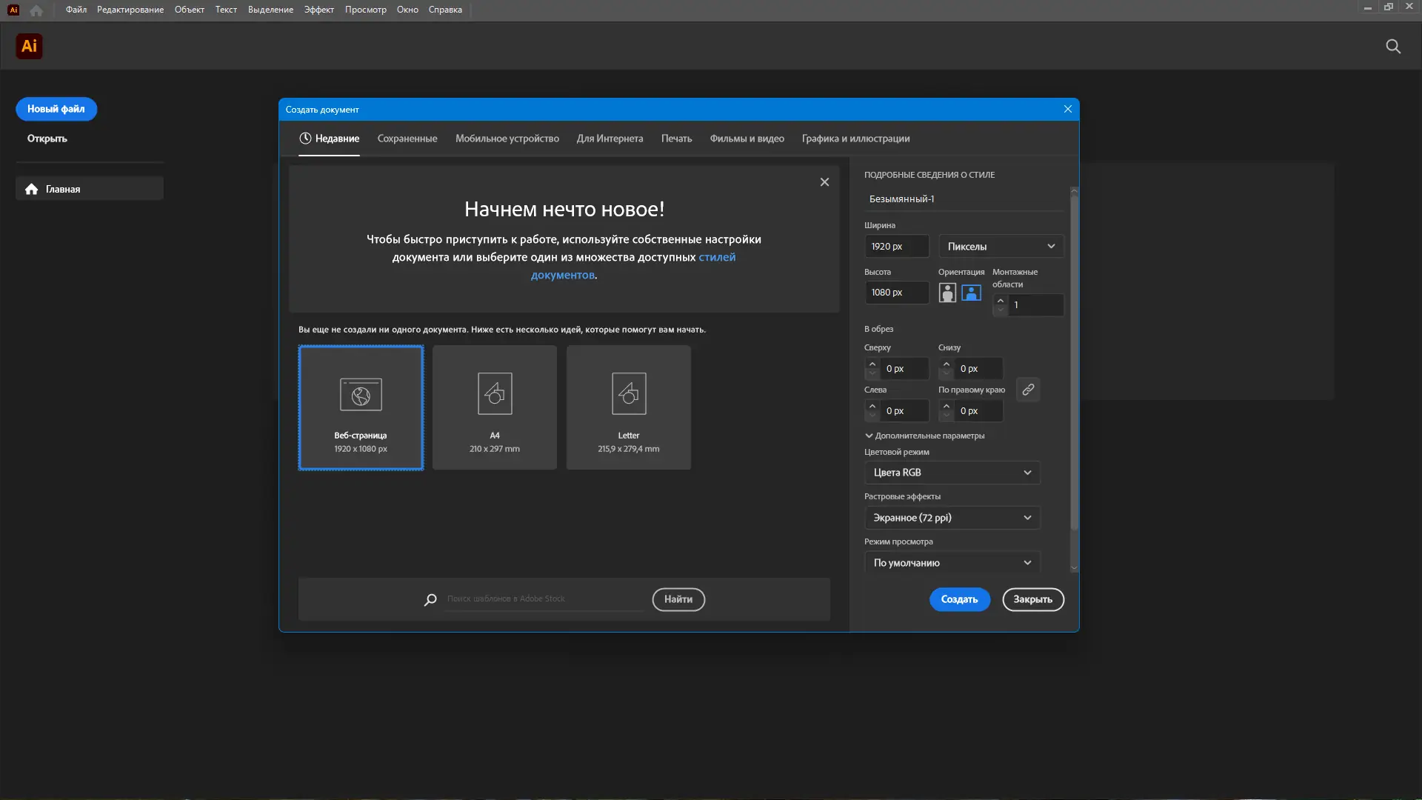Click the Adobe Stock search magnifier icon
1422x800 pixels.
click(430, 599)
